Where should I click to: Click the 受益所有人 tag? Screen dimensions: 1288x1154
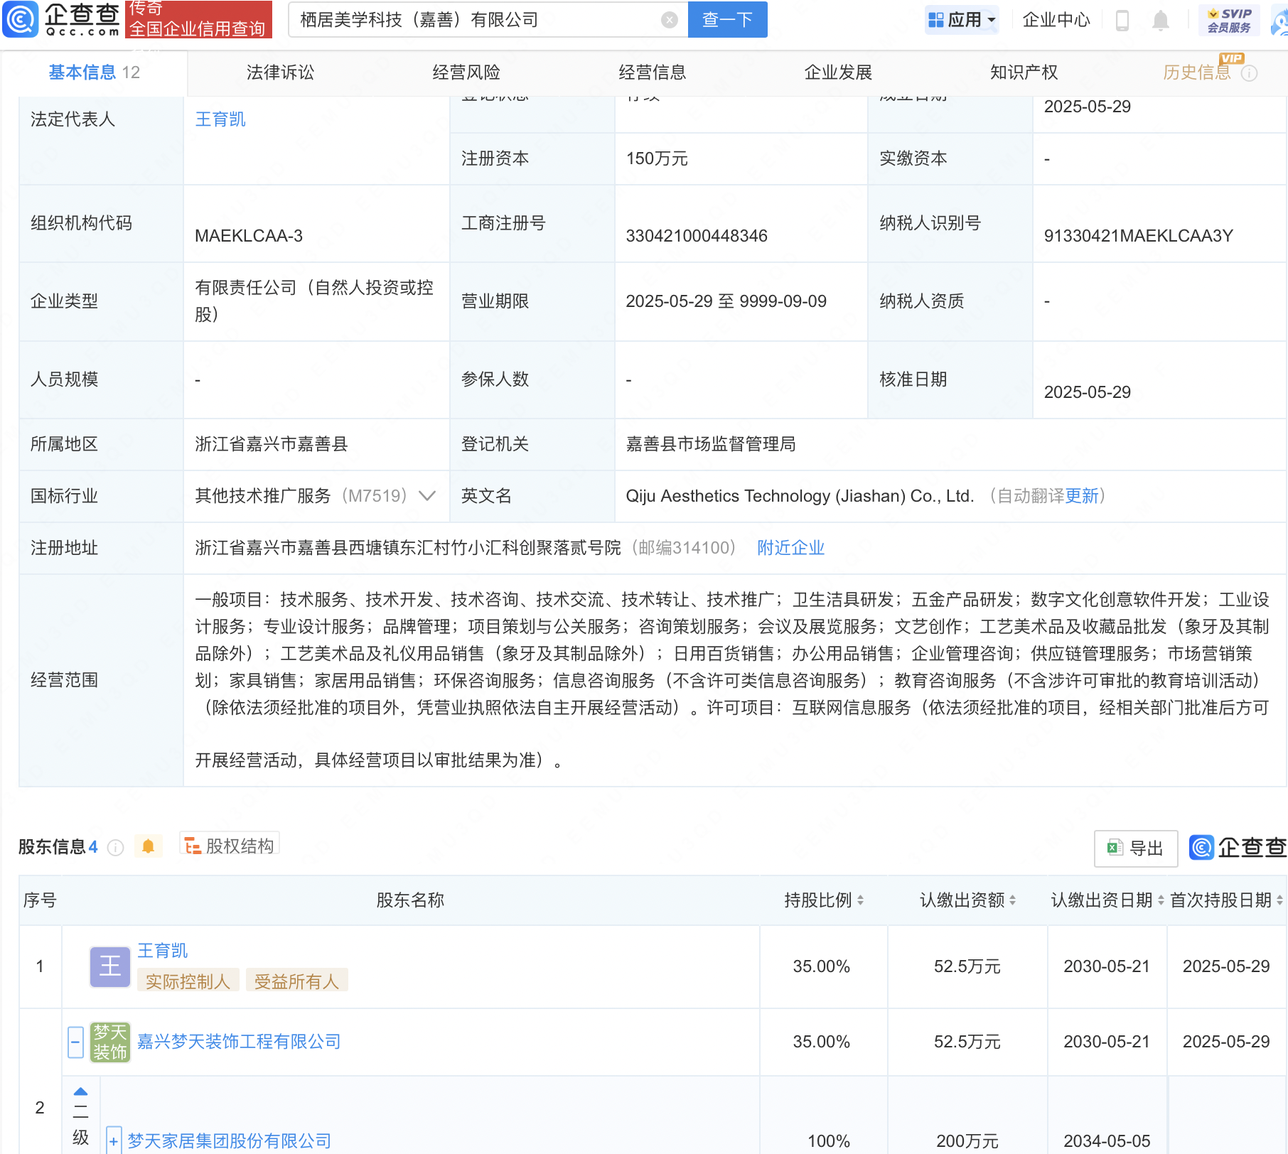[x=296, y=981]
